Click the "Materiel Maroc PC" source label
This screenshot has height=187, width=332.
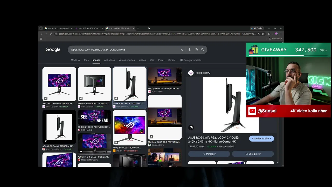89,160
